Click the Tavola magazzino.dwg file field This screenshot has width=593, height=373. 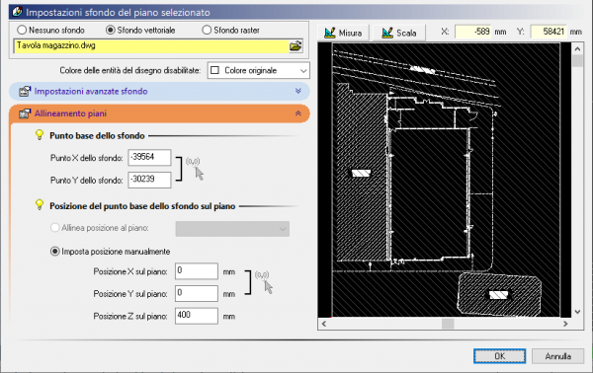(x=151, y=46)
